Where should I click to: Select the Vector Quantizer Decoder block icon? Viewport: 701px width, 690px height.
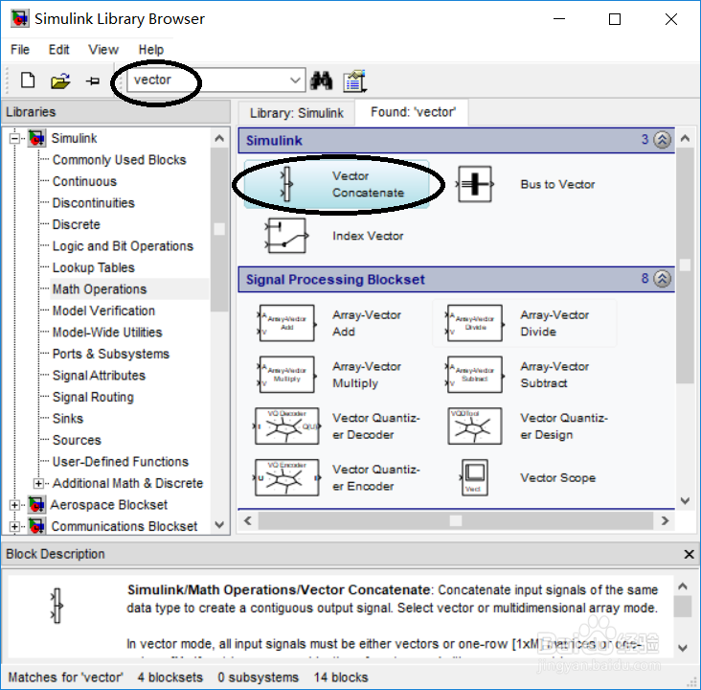286,426
